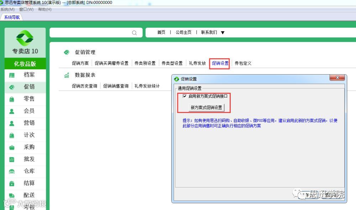356x210 pixels.
Task: Click the 配送 truck sidebar icon
Action: tap(12, 195)
